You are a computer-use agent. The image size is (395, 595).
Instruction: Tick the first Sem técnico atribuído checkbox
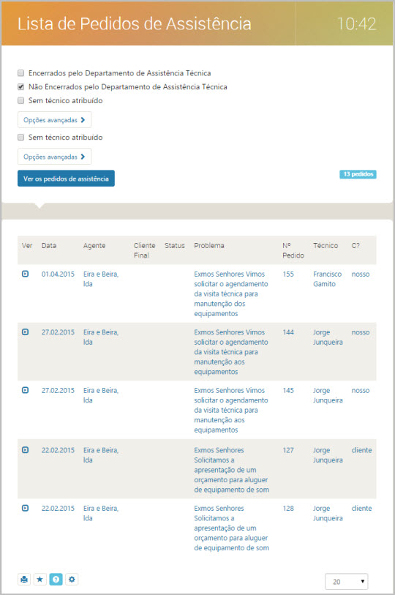[21, 100]
